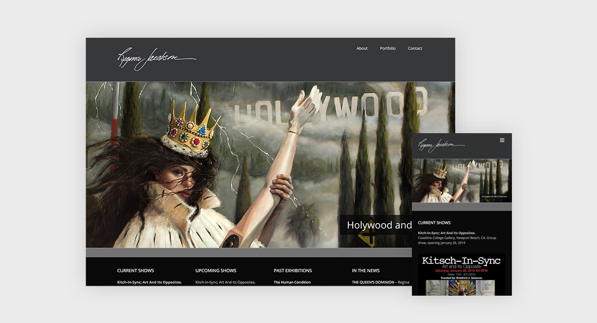Click the Upcoming Shows heading
This screenshot has width=597, height=323.
[215, 271]
